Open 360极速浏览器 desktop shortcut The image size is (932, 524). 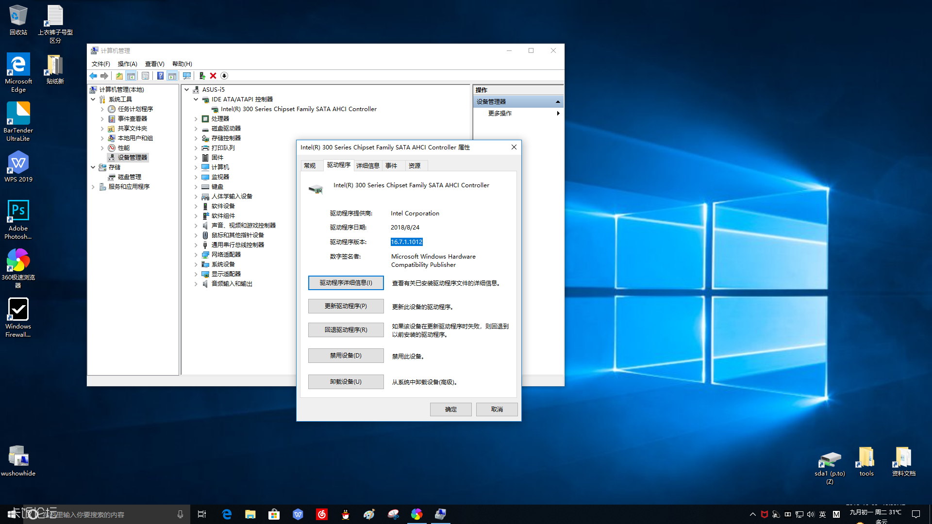(18, 269)
